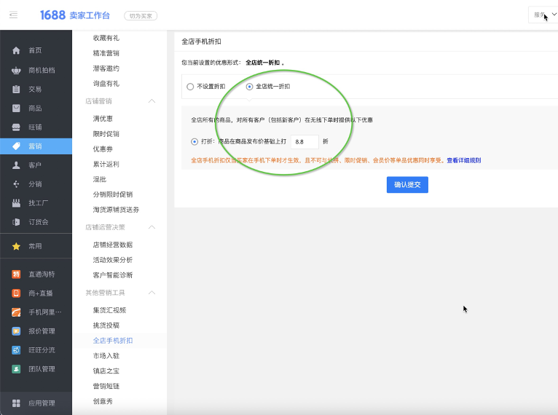Screen dimensions: 558x415
Task: Open 市场入驻 menu item
Action: coord(106,355)
